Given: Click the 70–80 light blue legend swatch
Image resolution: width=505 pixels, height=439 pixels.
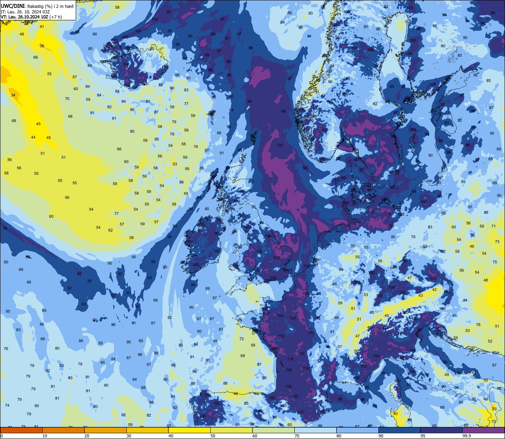Looking at the screenshot, I should 315,430.
